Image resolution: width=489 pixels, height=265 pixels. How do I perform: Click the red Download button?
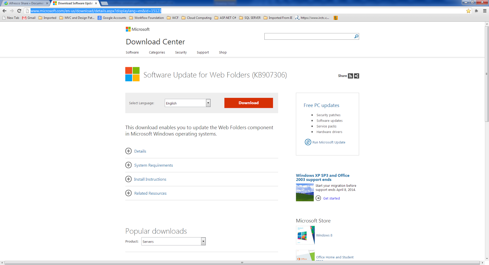click(x=248, y=103)
